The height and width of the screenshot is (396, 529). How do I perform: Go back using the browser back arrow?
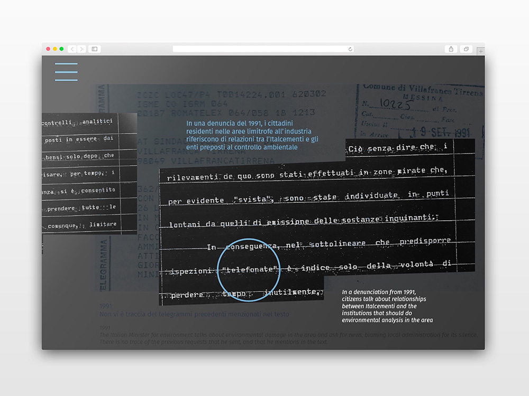point(72,49)
